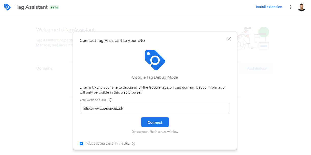Click the debug signal info icon

point(134,144)
